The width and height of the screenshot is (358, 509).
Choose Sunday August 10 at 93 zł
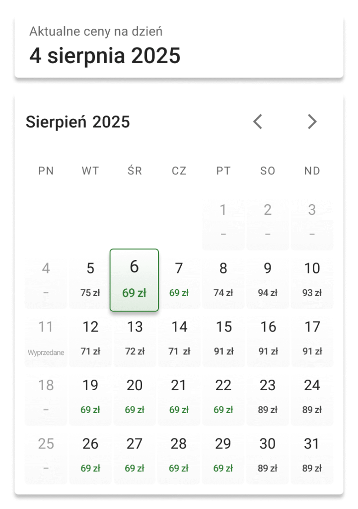pyautogui.click(x=312, y=280)
